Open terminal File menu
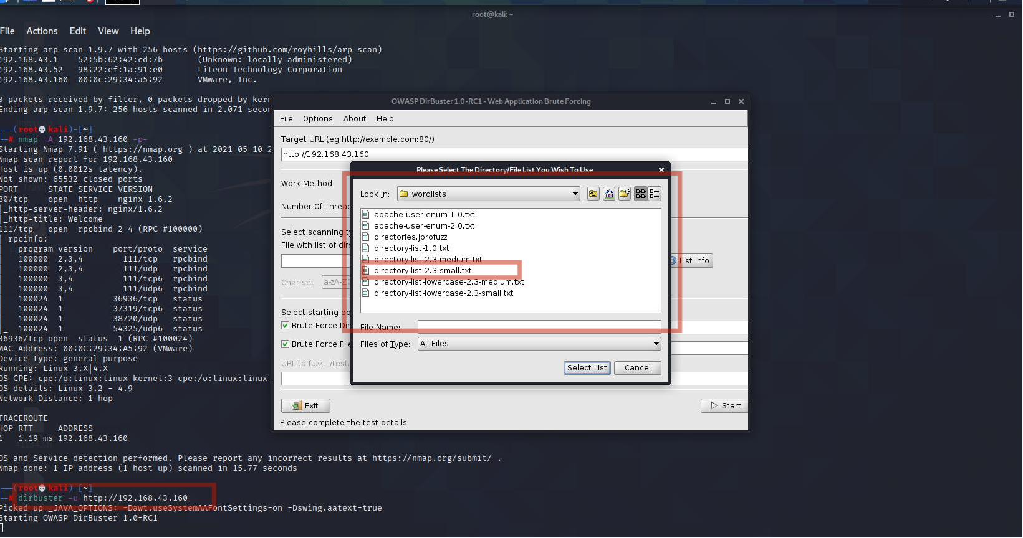Screen dimensions: 1023x538 (7, 31)
